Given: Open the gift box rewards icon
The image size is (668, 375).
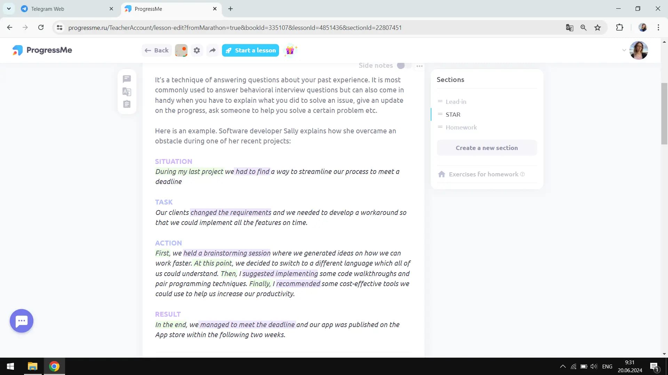Looking at the screenshot, I should (290, 50).
